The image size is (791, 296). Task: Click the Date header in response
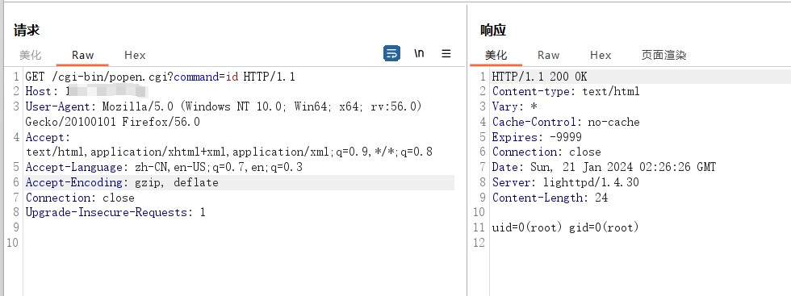tap(604, 168)
